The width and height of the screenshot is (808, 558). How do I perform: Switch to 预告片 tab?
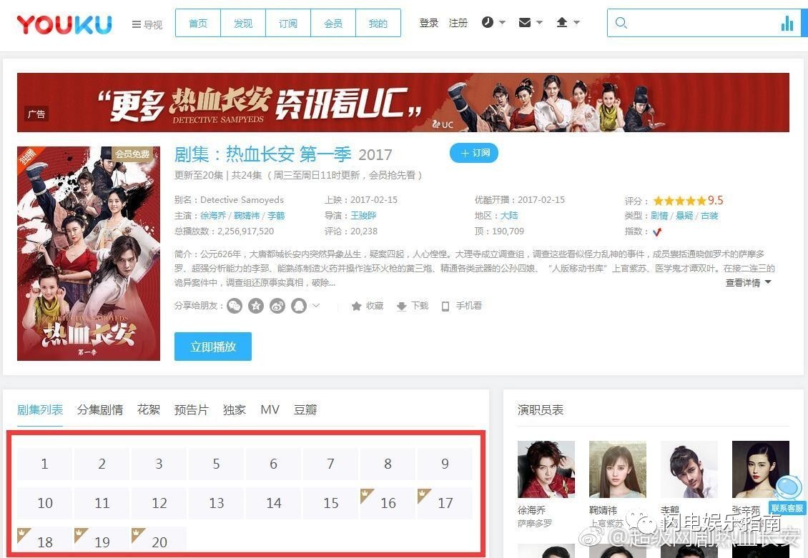[x=191, y=410]
